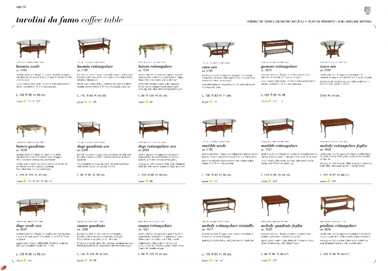Choose the icaro oro round table image
388x271 pixels.
pos(332,49)
